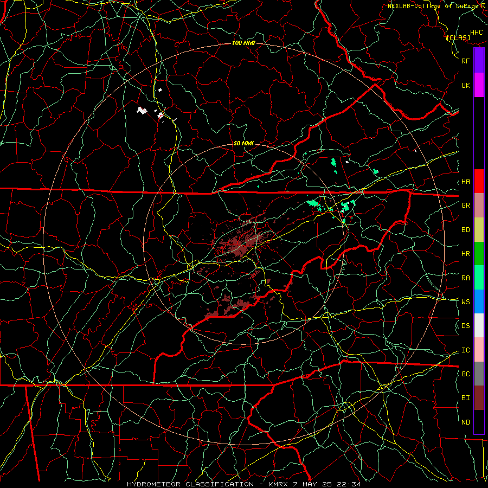
Task: Click the HR dark green legend swatch
Action: point(479,254)
